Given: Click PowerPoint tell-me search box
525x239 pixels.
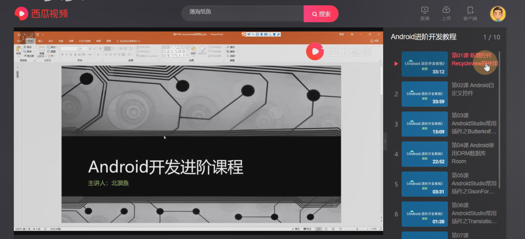Looking at the screenshot, I should (129, 41).
